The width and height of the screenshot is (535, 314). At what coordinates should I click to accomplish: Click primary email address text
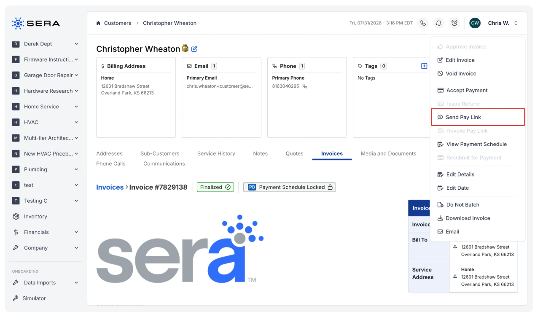pos(220,86)
